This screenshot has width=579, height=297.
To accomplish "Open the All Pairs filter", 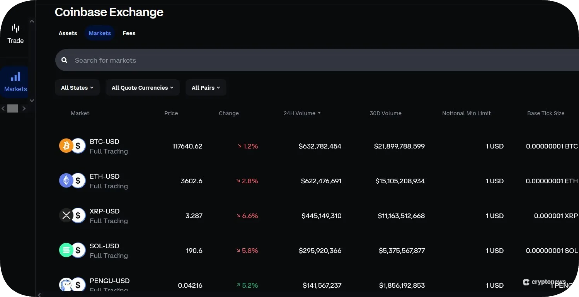I will pos(206,87).
